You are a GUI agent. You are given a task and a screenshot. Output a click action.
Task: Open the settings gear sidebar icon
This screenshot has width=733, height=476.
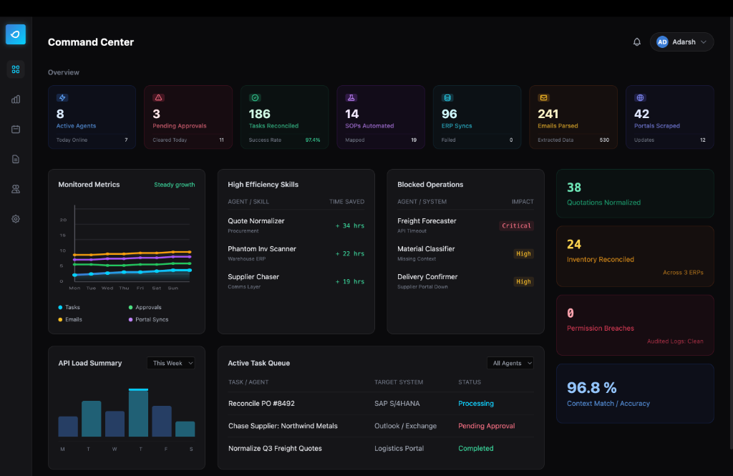click(16, 219)
